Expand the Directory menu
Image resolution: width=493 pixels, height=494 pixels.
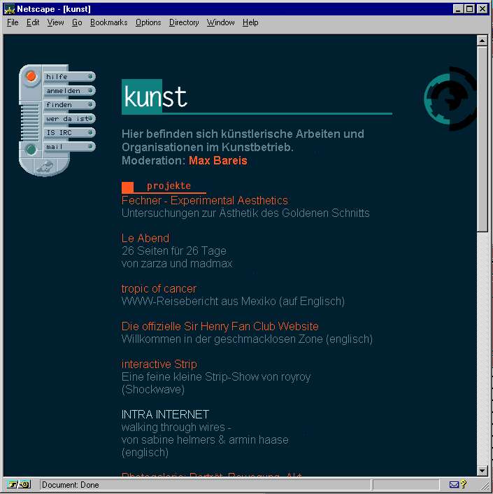184,22
